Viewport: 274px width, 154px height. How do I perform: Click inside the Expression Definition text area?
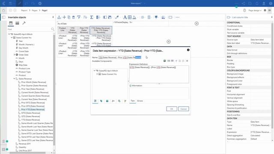(159, 74)
